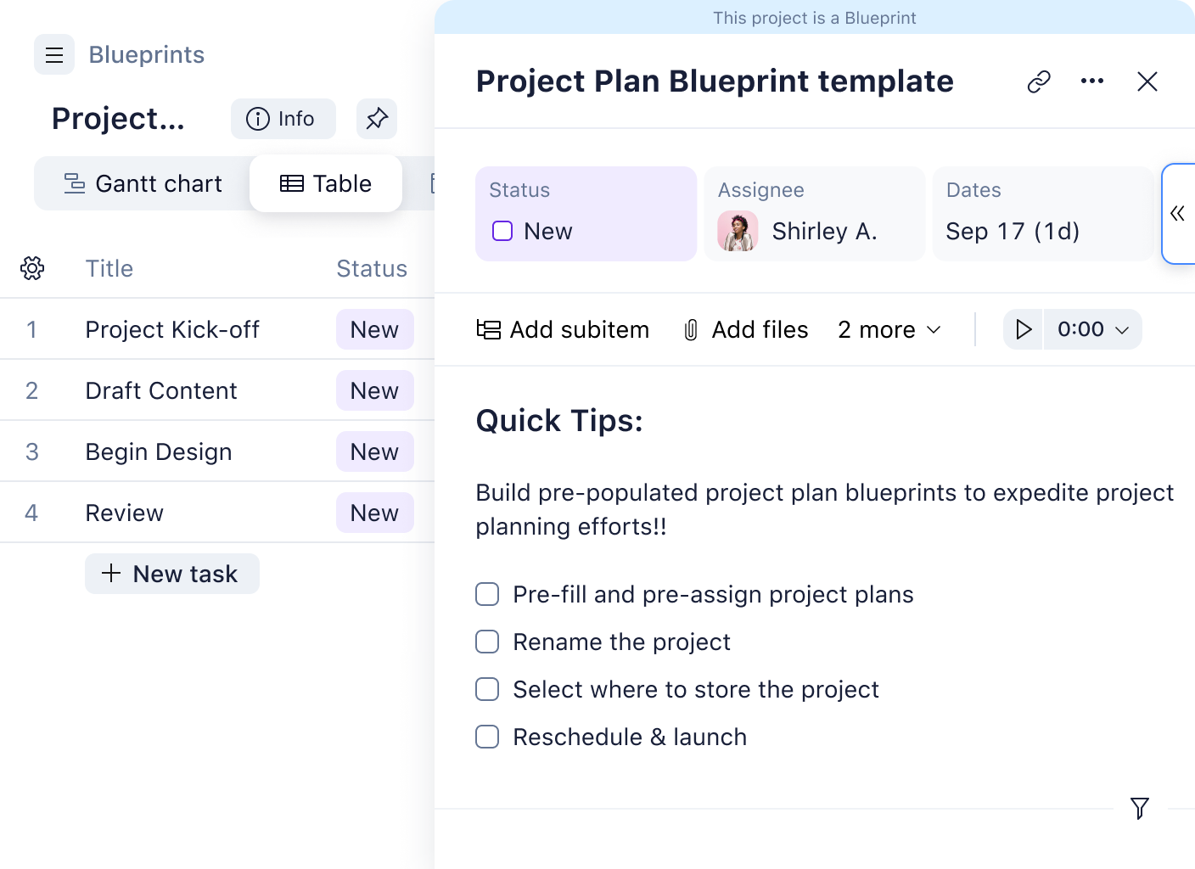Create a New task

pos(171,574)
